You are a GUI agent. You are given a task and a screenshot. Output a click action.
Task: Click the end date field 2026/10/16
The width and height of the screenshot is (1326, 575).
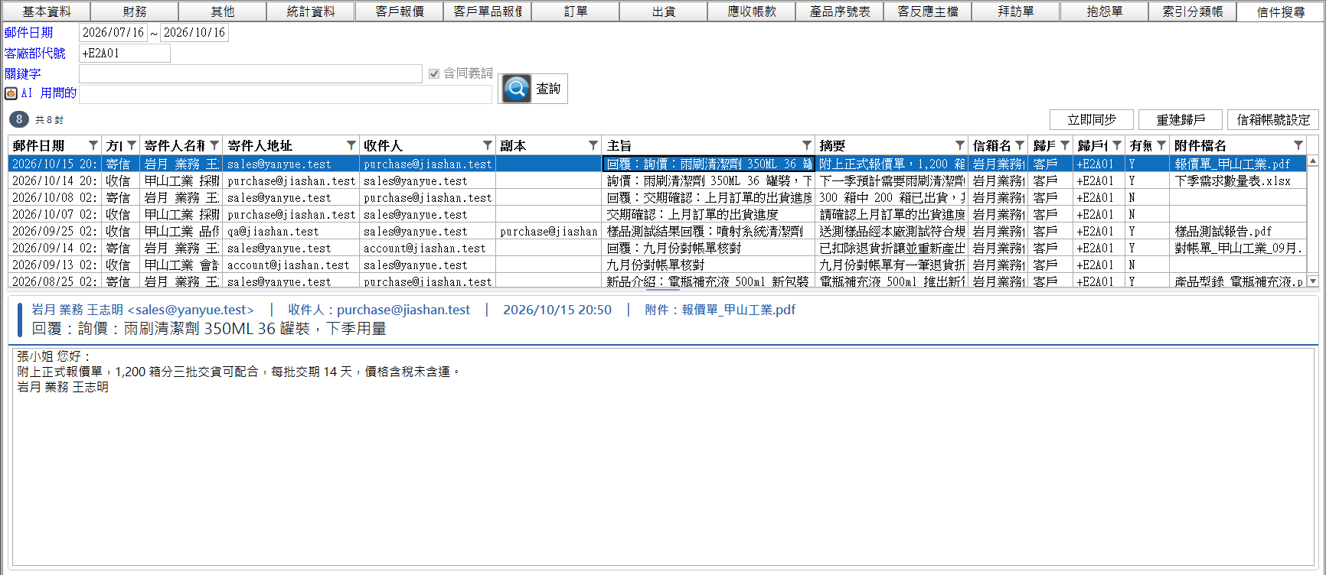[x=194, y=33]
